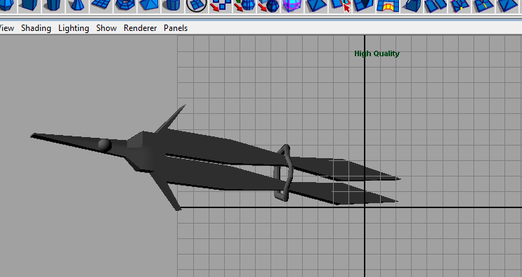Click the polygon cone shelf icon

click(77, 6)
